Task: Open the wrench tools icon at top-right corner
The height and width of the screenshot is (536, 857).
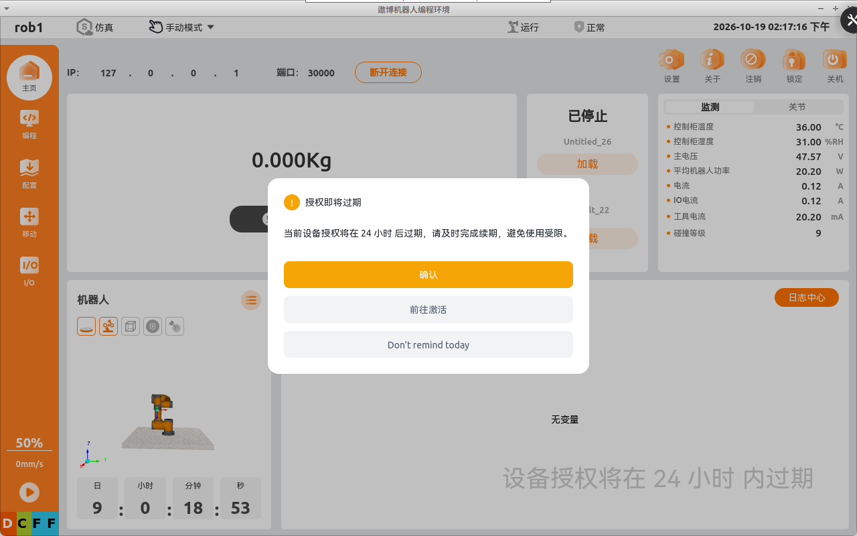Action: (850, 20)
